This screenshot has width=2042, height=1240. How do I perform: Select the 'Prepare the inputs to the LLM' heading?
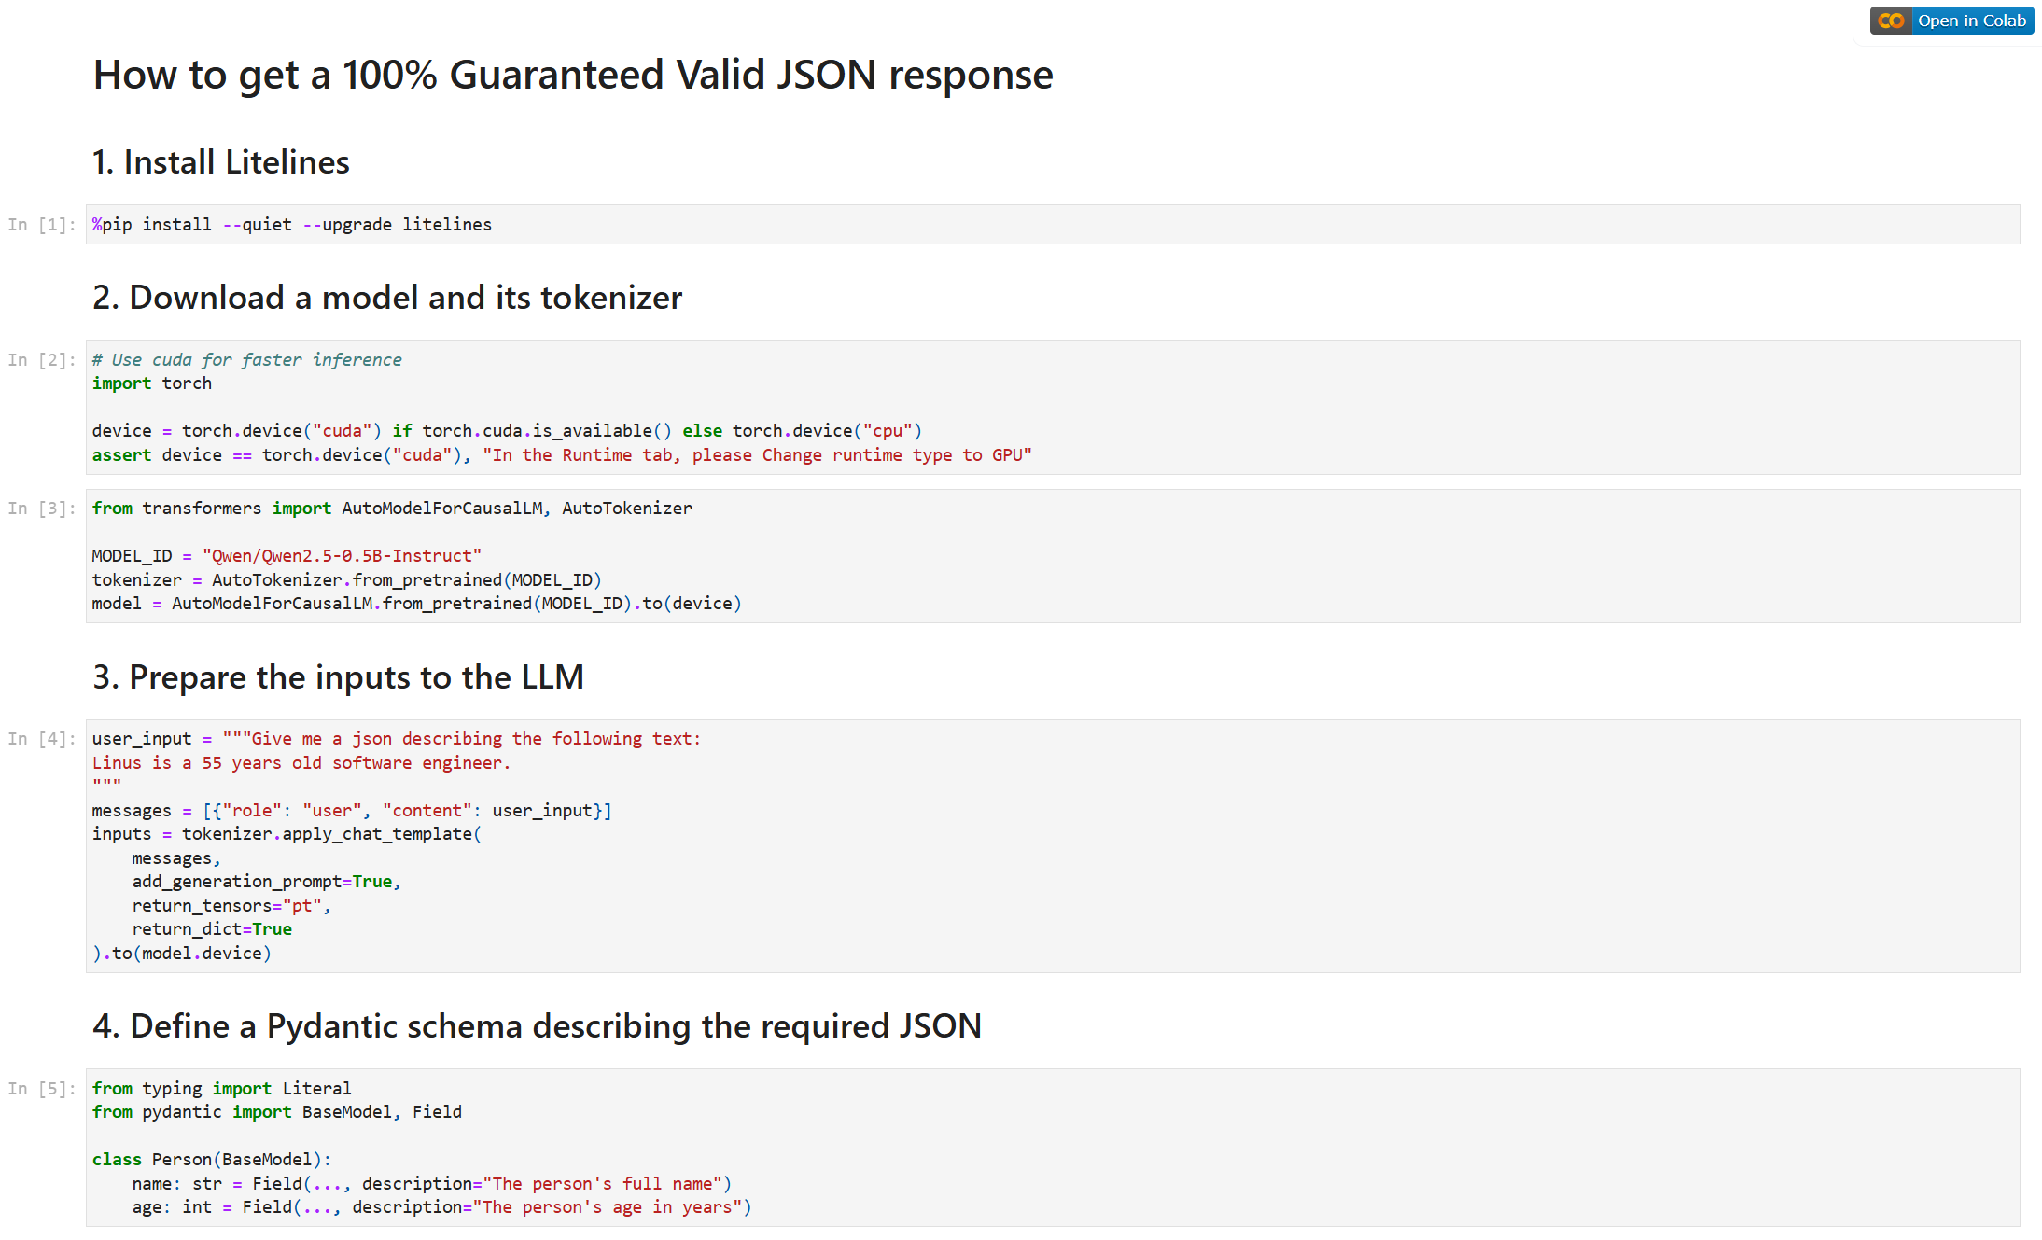(x=338, y=677)
